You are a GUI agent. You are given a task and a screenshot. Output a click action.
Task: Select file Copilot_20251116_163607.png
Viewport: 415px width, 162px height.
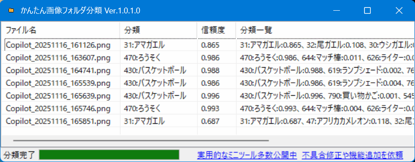tap(58, 58)
